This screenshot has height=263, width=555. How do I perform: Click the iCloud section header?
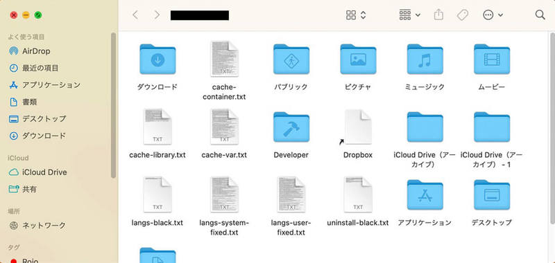(x=18, y=158)
